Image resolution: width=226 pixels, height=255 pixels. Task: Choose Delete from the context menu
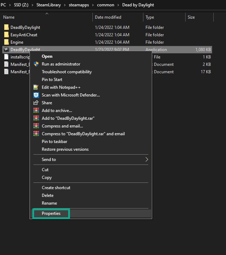click(x=47, y=195)
